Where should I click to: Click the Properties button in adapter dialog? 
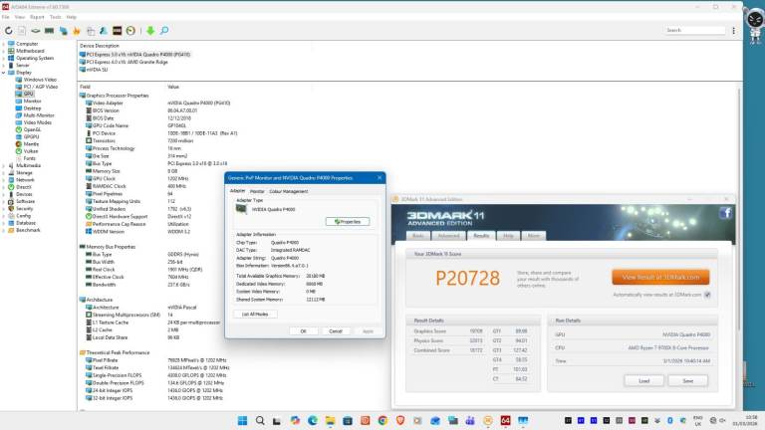348,221
